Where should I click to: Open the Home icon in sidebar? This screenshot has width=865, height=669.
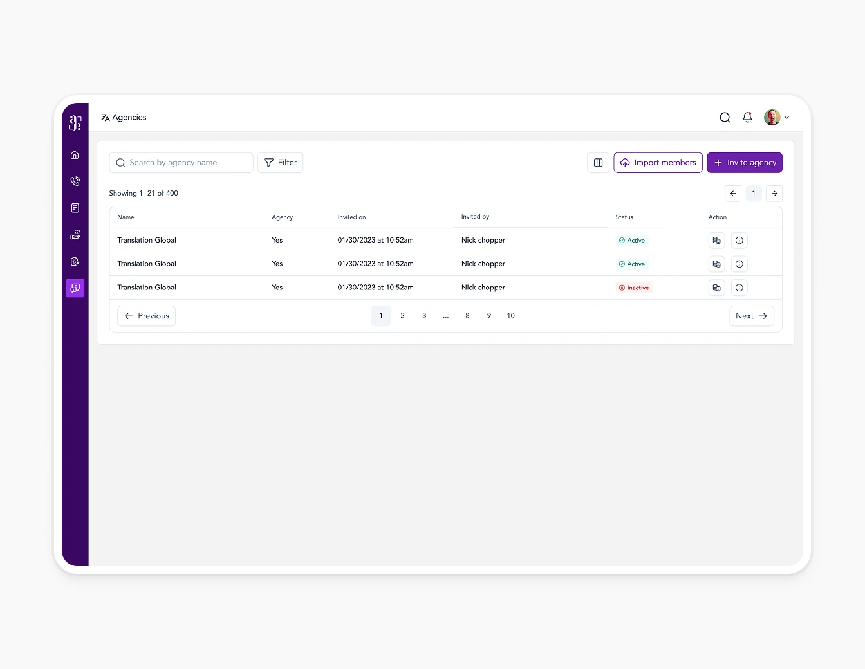(75, 155)
